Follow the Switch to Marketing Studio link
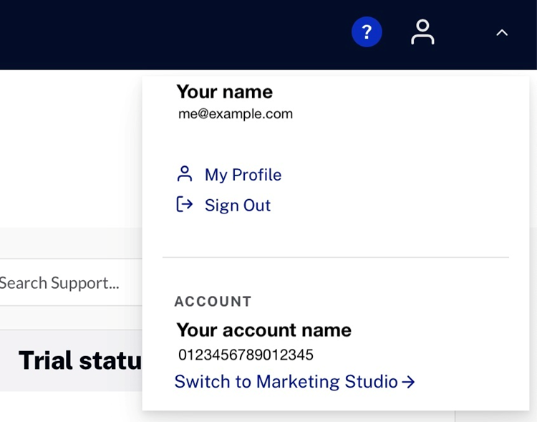This screenshot has width=537, height=422. point(294,382)
